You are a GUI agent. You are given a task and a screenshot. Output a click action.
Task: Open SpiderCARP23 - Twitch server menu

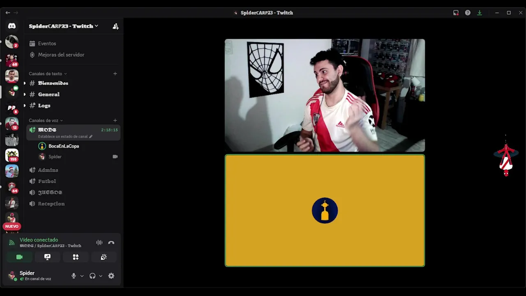pos(63,26)
